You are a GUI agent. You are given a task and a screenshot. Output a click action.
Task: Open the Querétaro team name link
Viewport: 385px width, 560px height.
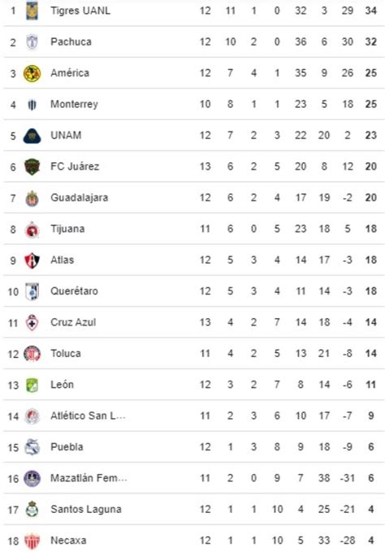[74, 291]
